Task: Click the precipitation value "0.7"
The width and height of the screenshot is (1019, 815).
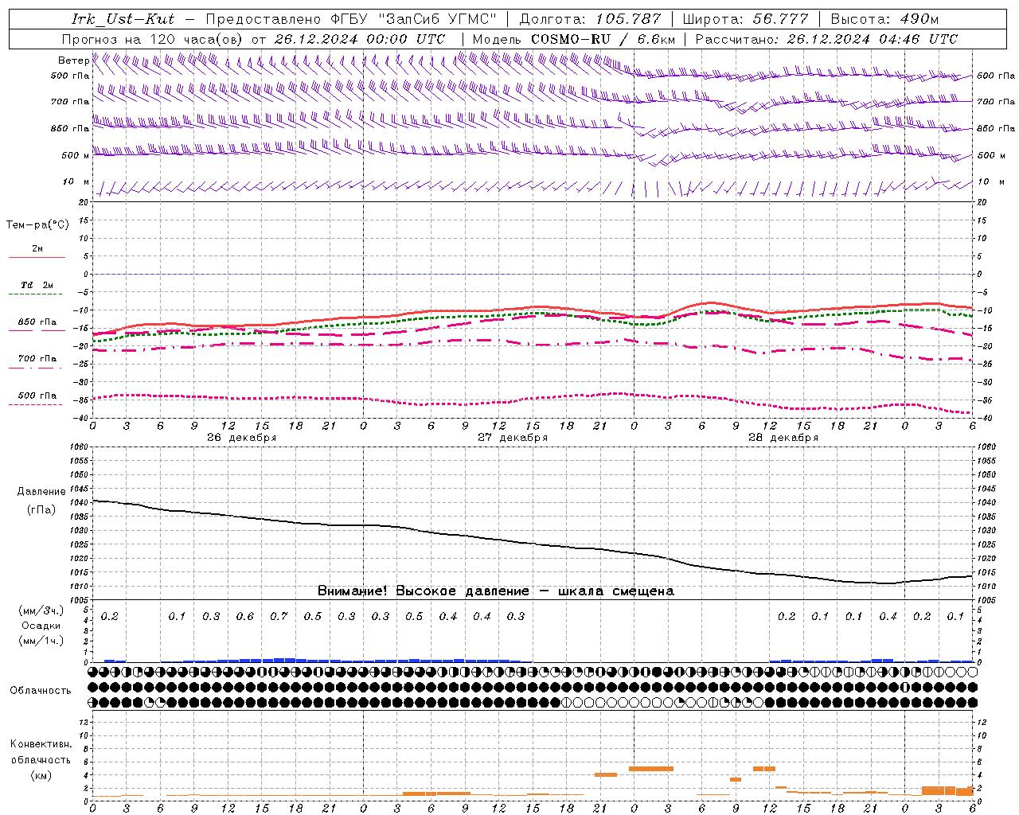Action: point(279,617)
